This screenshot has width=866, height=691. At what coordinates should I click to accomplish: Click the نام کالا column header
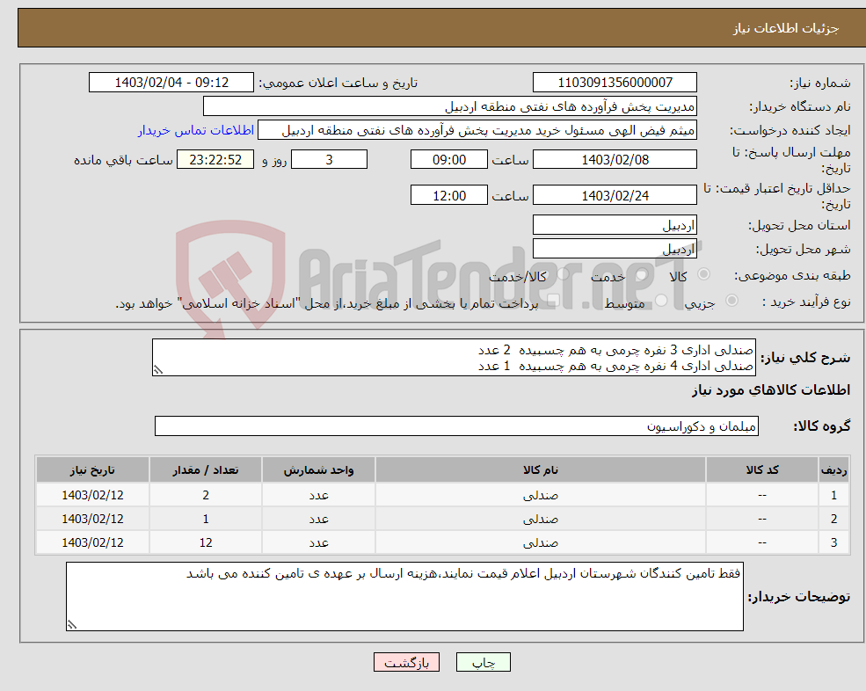point(541,469)
